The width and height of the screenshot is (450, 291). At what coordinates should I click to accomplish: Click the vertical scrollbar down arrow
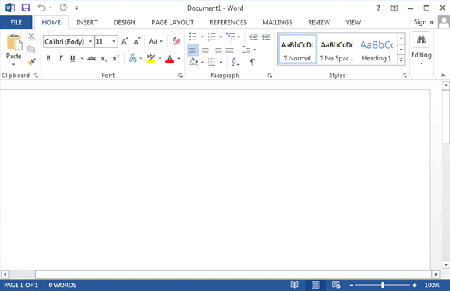pyautogui.click(x=445, y=264)
